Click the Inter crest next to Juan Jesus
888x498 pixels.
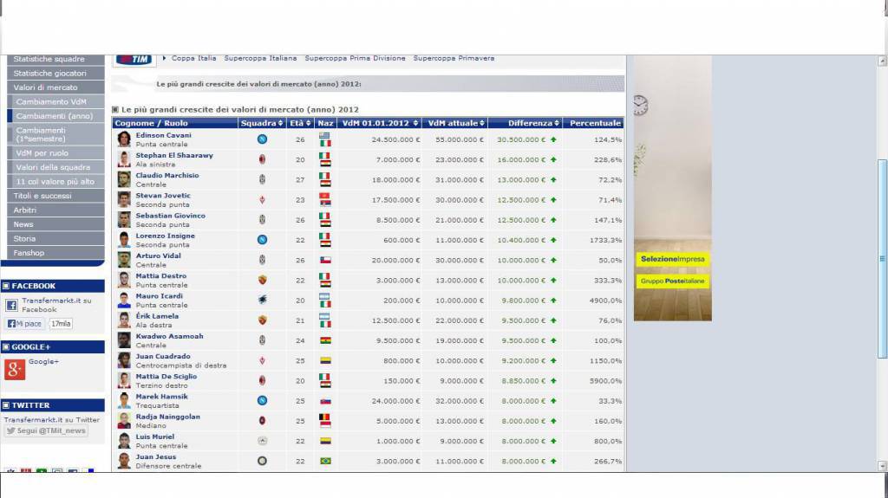point(262,461)
